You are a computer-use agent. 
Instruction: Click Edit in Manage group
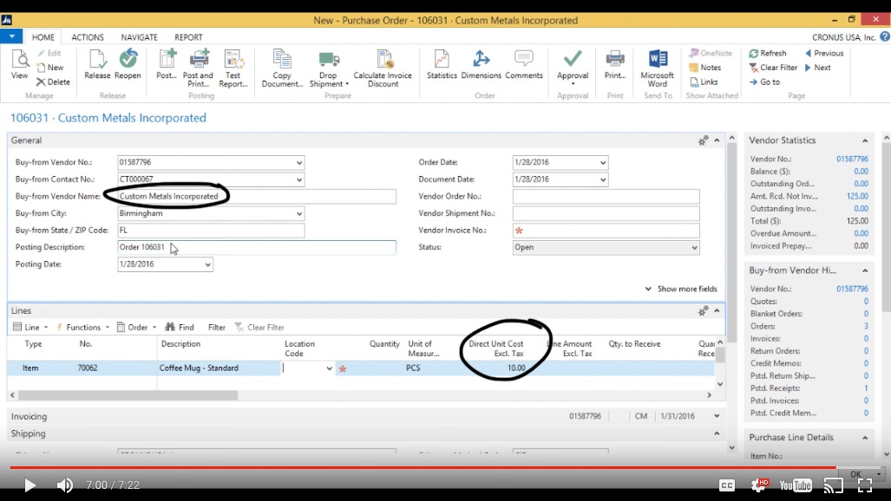tap(49, 53)
